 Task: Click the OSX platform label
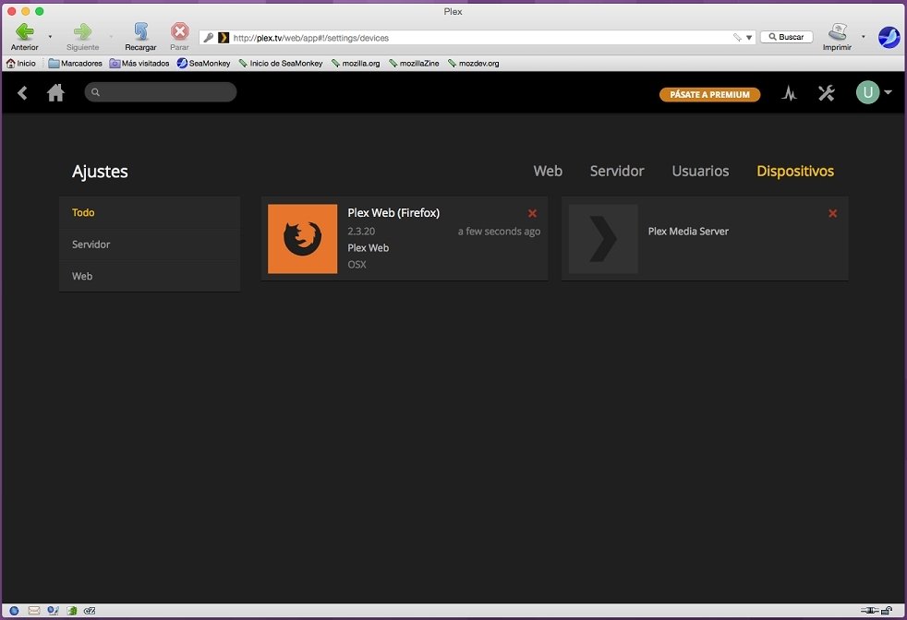pos(357,265)
